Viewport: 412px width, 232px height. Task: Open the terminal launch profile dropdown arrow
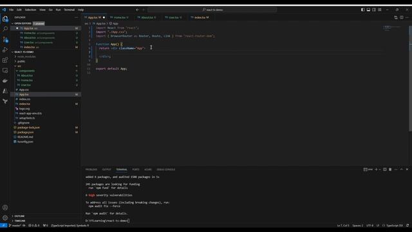click(380, 169)
